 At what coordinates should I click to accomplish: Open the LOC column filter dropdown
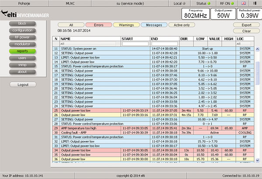(244, 44)
